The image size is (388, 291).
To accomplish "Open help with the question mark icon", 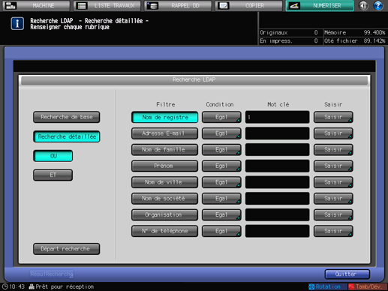I will point(378,5).
